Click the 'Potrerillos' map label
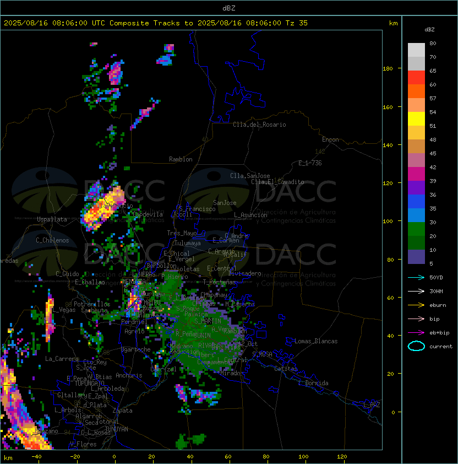The height and width of the screenshot is (464, 458). point(92,304)
